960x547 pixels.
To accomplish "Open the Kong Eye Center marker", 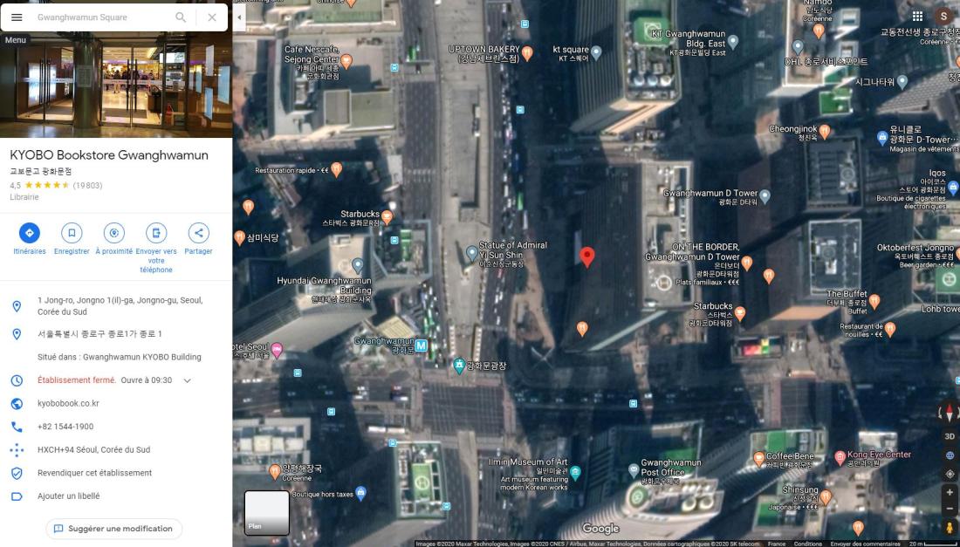I will (840, 456).
